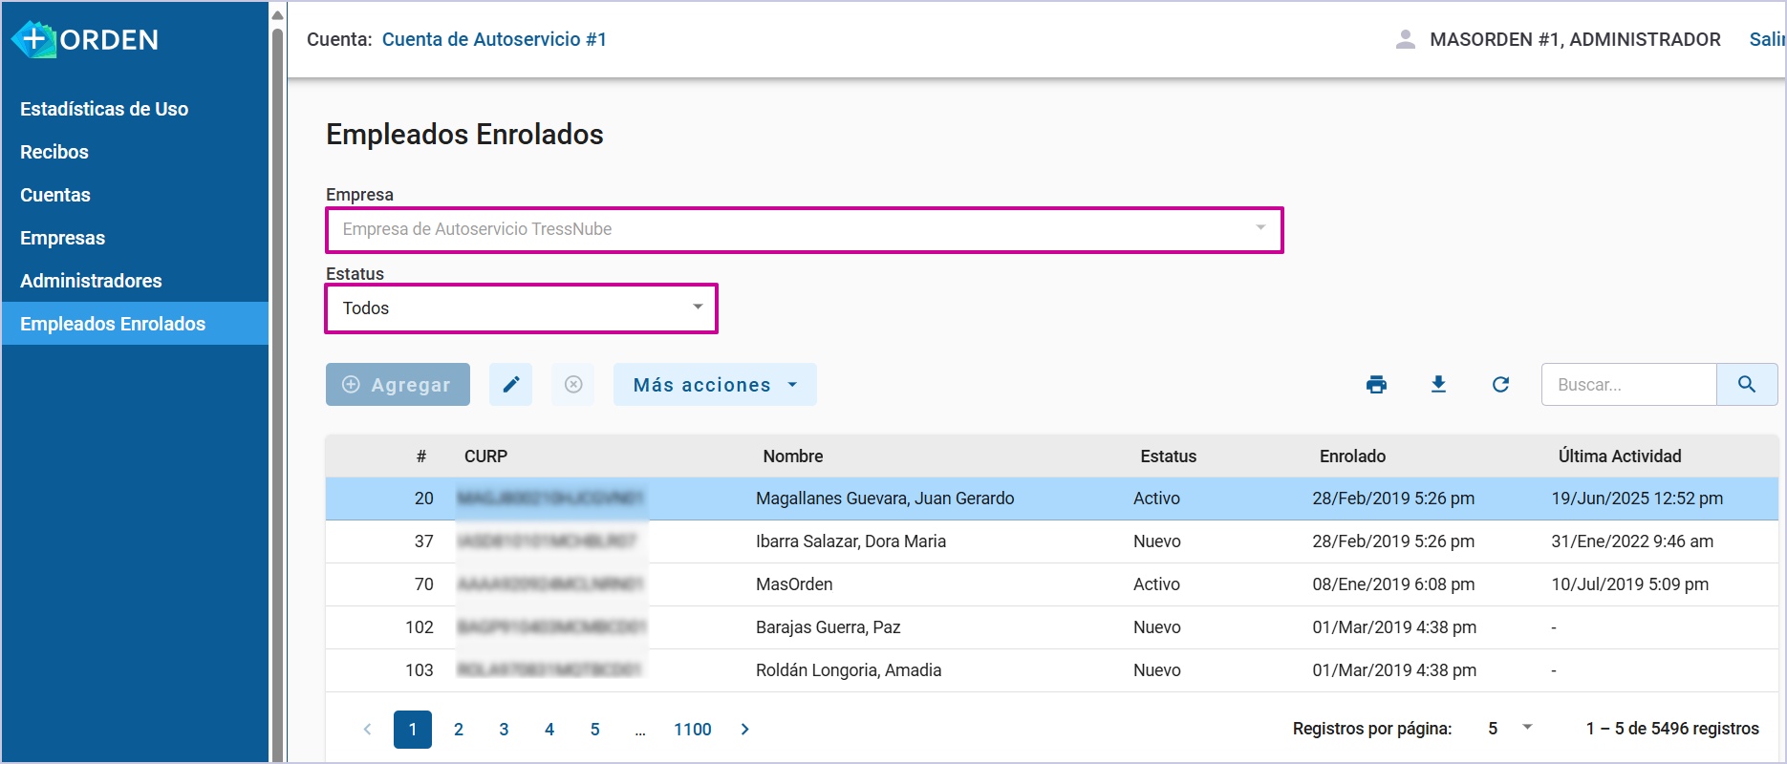Change the Registros por página value
This screenshot has height=764, width=1787.
[1510, 729]
